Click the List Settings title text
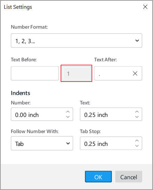The height and width of the screenshot is (190, 153). click(18, 7)
